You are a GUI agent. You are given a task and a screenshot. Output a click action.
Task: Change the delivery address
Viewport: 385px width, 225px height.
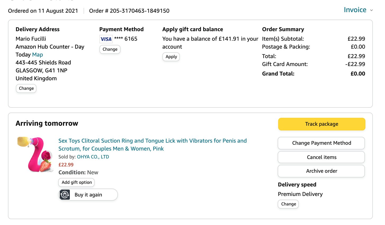pos(26,88)
